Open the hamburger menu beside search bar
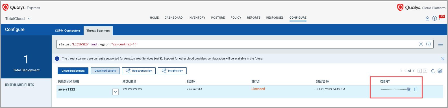The height and width of the screenshot is (108, 448). click(440, 45)
